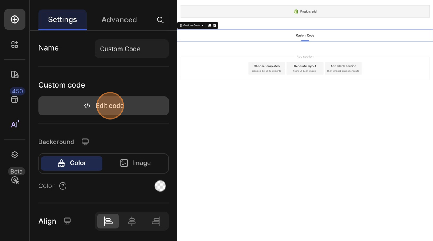The image size is (433, 241).
Task: Open the AI assistant icon
Action: click(x=15, y=124)
